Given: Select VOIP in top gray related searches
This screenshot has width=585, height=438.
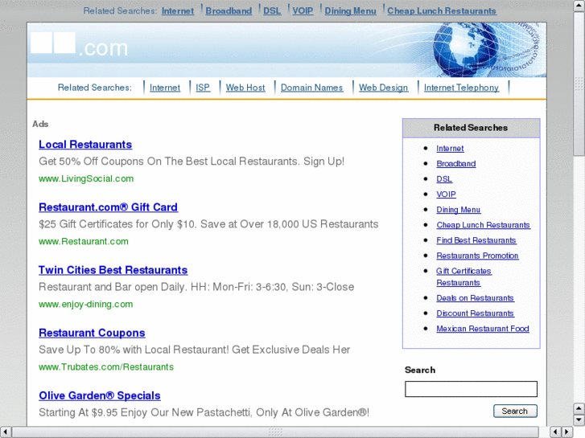Looking at the screenshot, I should click(303, 10).
